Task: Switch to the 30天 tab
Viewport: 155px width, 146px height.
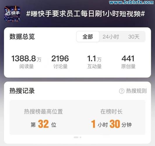Action: (x=134, y=37)
